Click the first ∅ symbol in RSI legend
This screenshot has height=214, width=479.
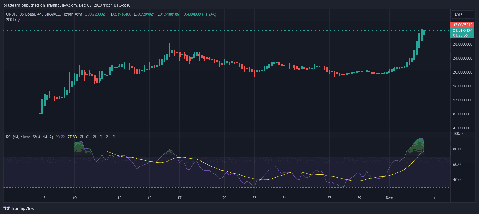pos(81,137)
